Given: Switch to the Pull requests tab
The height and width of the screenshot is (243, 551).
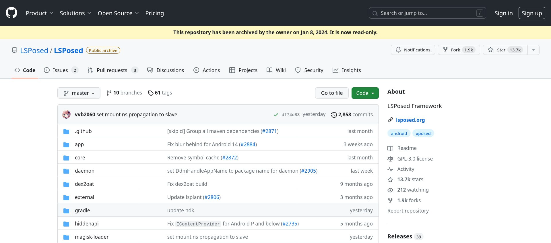Looking at the screenshot, I should coord(112,70).
